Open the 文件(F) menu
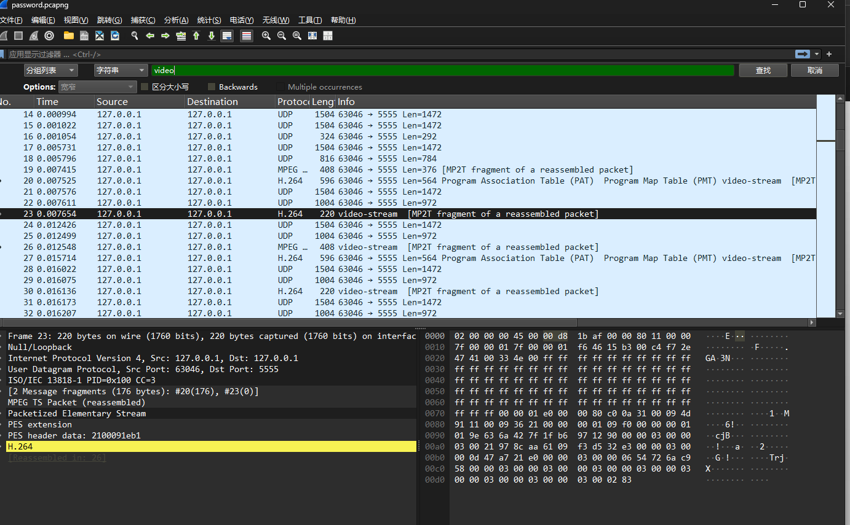The image size is (850, 525). [x=11, y=20]
